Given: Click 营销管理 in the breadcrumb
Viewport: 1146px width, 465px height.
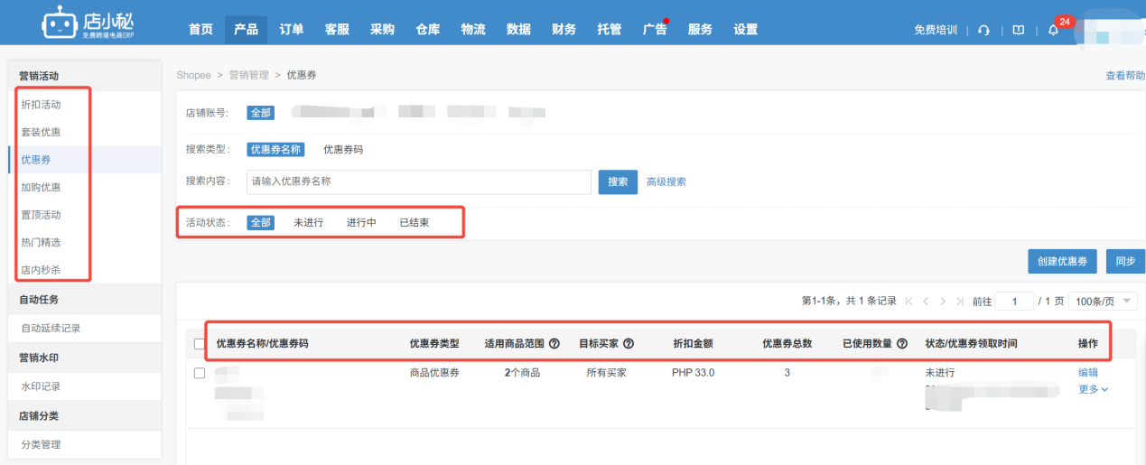Looking at the screenshot, I should [248, 76].
